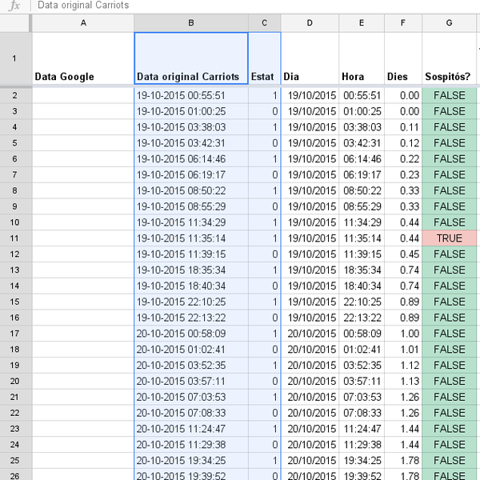Click the 'Hora' header cell
Screen dimensions: 480x480
click(x=361, y=59)
